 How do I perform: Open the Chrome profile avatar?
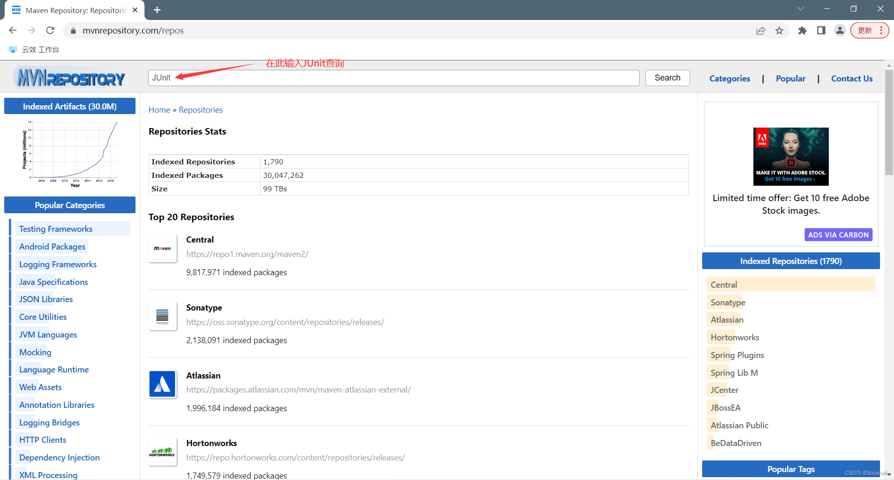[840, 31]
